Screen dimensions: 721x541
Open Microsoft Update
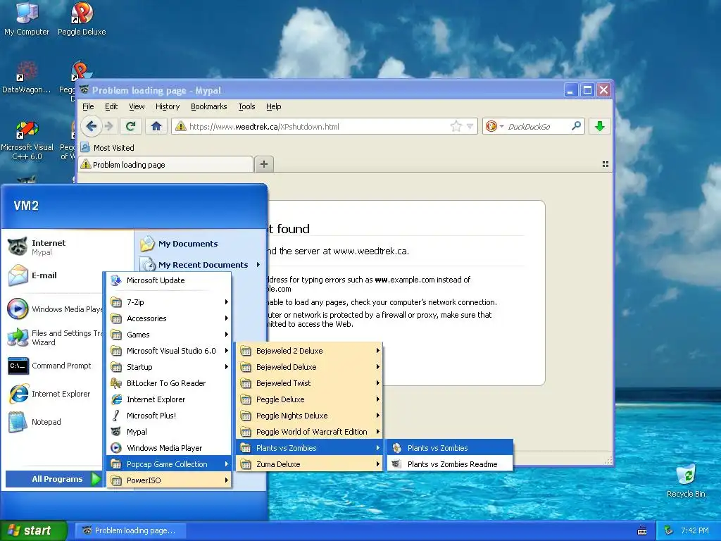pyautogui.click(x=169, y=280)
